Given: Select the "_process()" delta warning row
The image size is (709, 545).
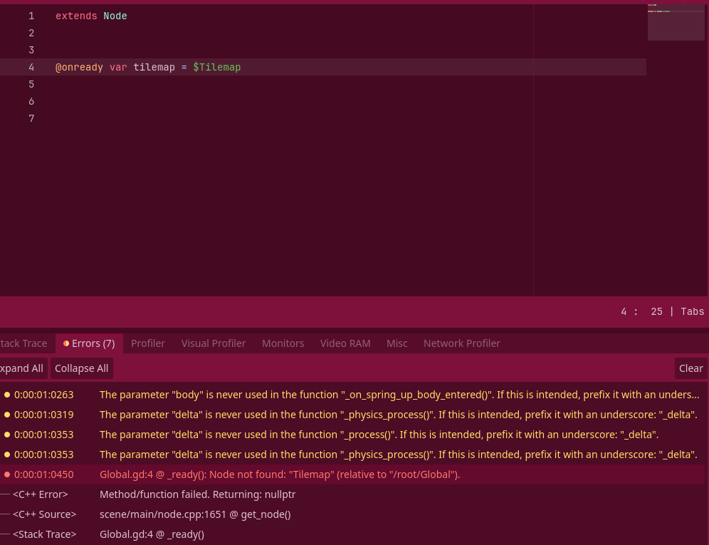Looking at the screenshot, I should click(x=352, y=435).
